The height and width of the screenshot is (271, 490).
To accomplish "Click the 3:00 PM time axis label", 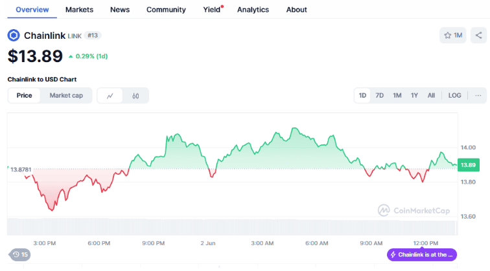I will click(44, 243).
